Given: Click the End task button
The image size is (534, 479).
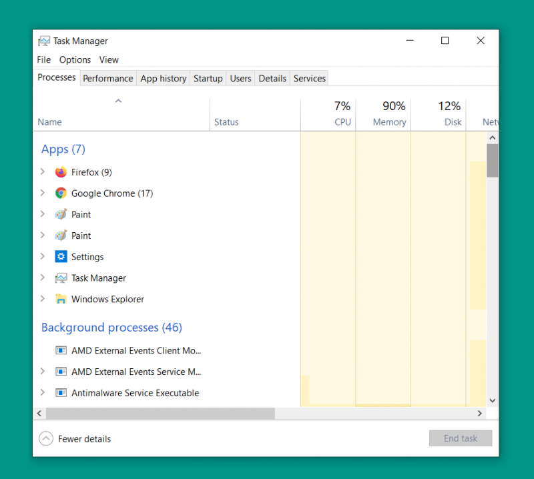Looking at the screenshot, I should 461,438.
